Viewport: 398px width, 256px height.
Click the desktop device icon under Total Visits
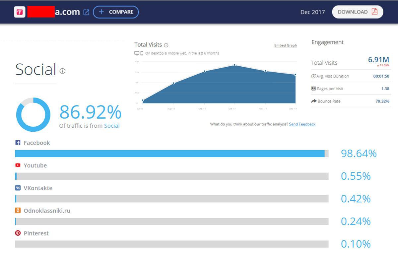click(137, 53)
